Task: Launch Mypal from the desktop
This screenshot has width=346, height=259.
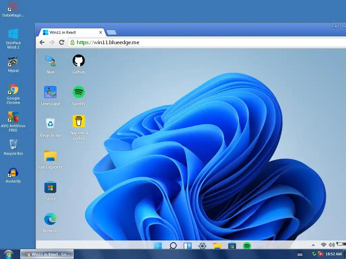Action: (x=13, y=64)
